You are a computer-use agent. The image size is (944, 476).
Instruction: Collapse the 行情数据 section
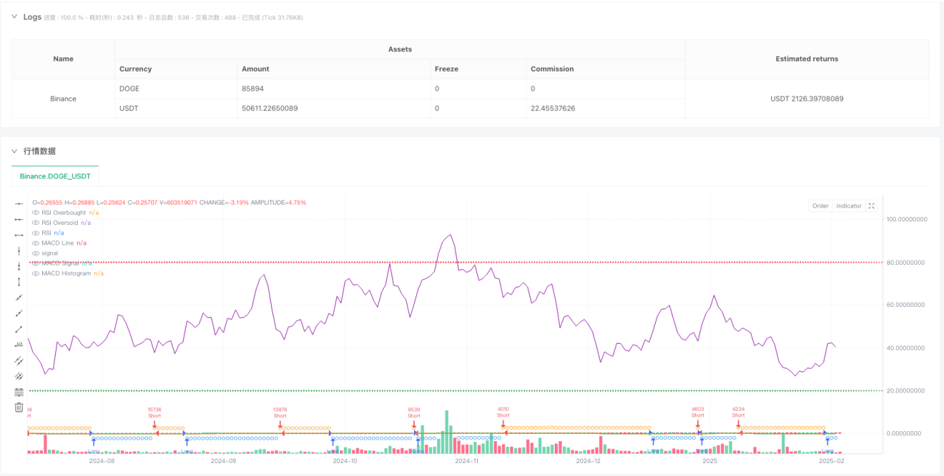click(x=15, y=151)
